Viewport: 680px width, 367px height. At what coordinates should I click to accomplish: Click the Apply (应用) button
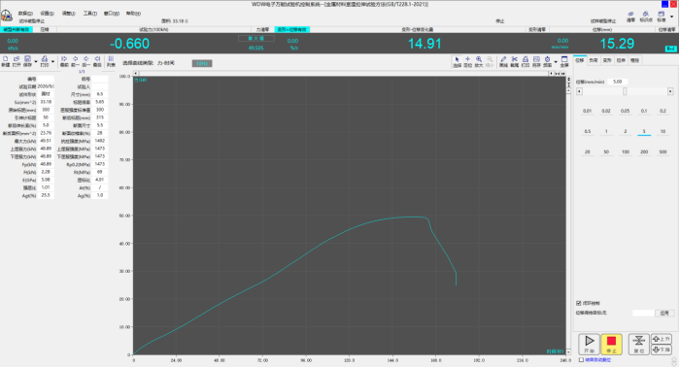[x=664, y=313]
